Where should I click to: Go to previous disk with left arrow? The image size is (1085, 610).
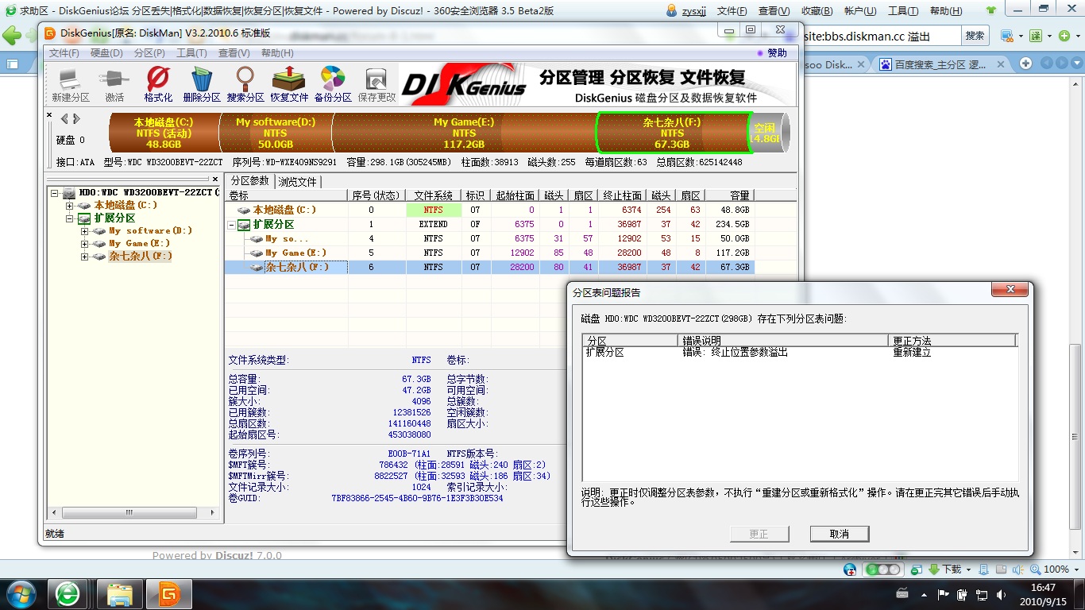coord(65,118)
